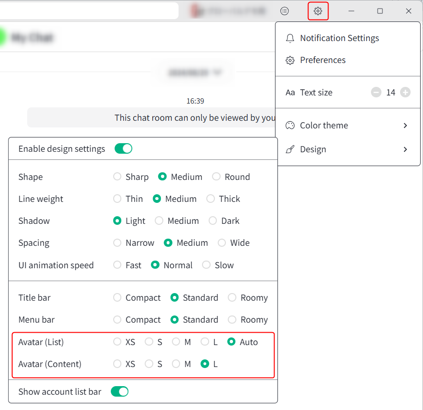Select Round shape option

coord(216,177)
